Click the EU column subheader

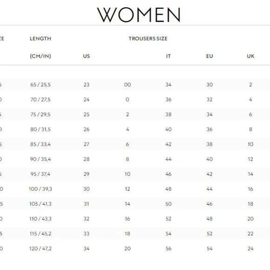click(209, 56)
